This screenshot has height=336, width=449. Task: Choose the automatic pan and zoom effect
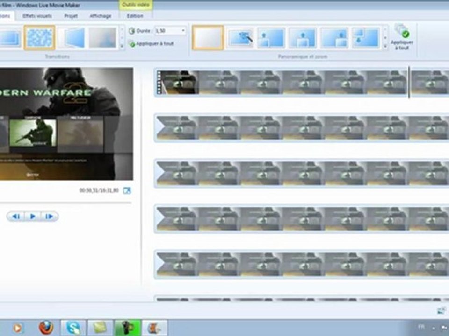click(x=240, y=38)
